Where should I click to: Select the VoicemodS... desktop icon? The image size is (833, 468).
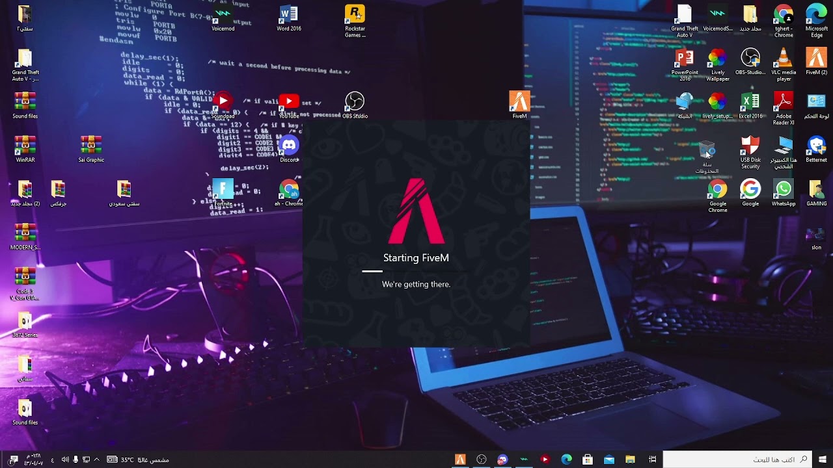pyautogui.click(x=717, y=19)
